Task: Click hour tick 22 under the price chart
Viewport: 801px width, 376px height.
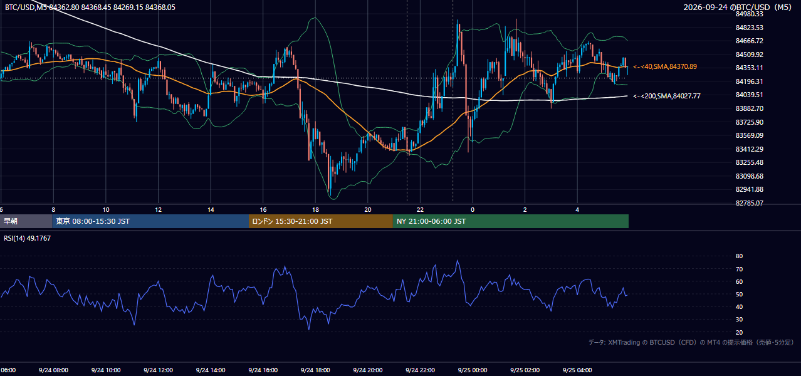Action: tap(421, 209)
